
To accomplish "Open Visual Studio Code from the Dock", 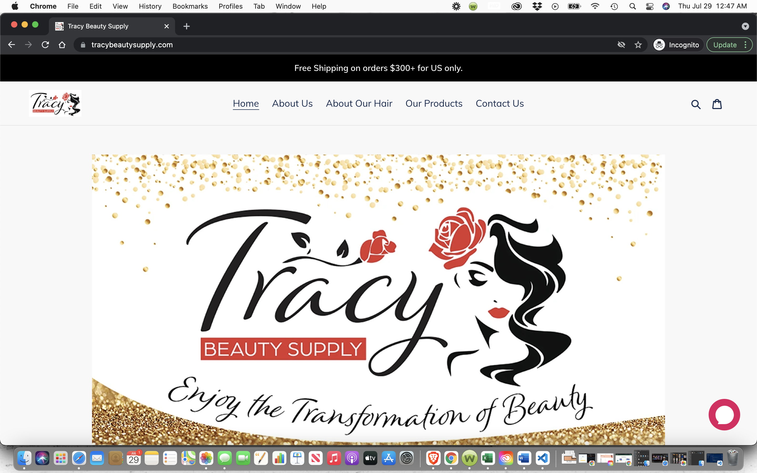I will point(543,459).
